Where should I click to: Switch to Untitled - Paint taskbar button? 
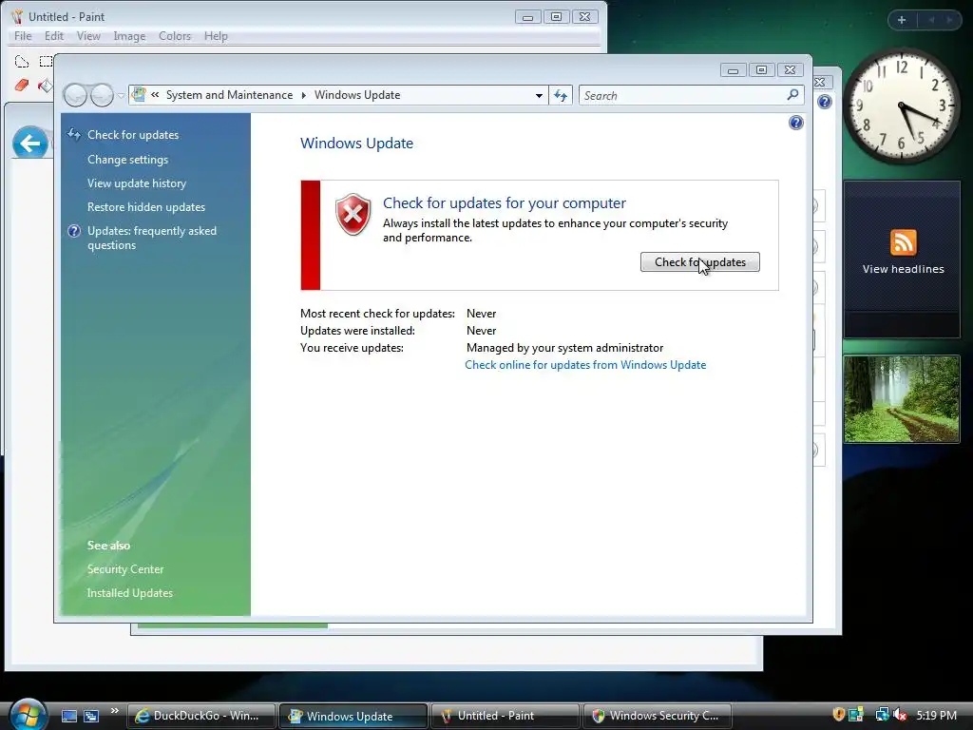(506, 716)
